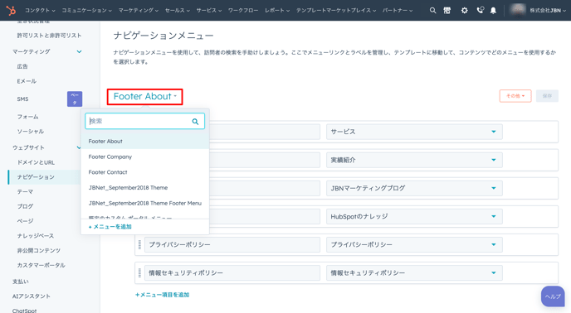The width and height of the screenshot is (571, 313).
Task: Collapse マーケティング sidebar section
Action: coord(79,51)
